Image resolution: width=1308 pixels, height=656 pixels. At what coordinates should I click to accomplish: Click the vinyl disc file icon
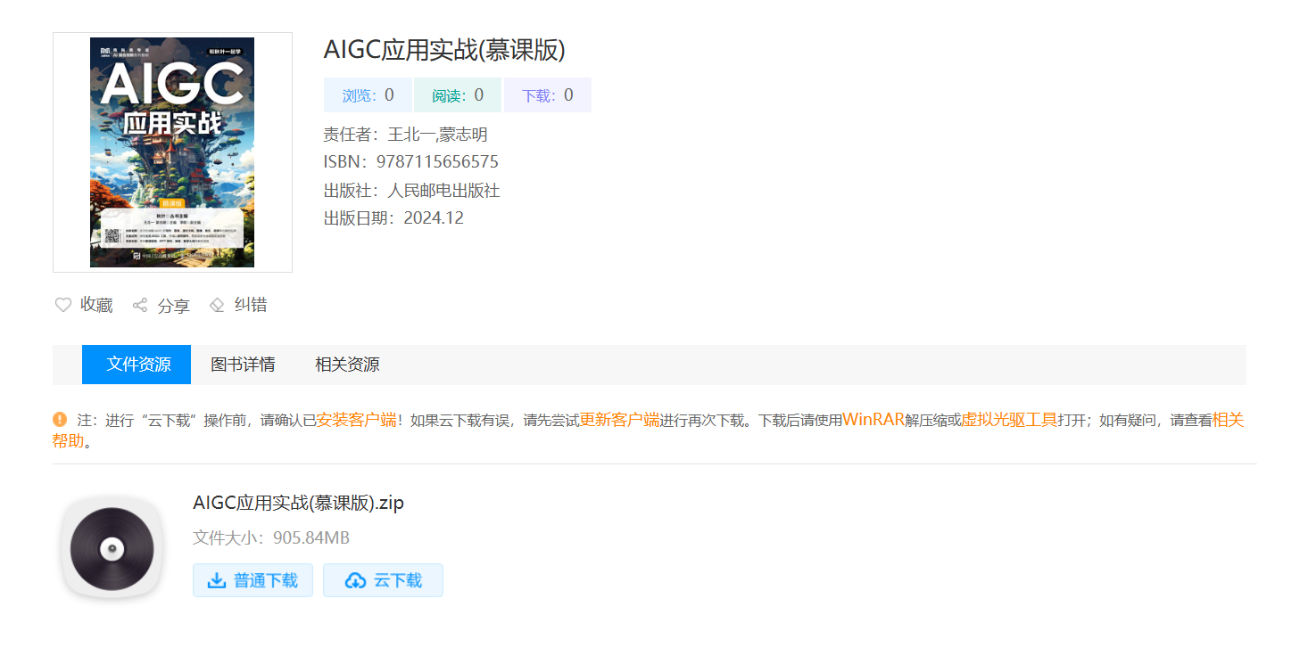pyautogui.click(x=112, y=548)
